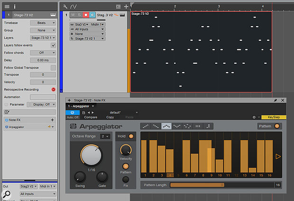Add a Note FX with plus button in inspector
The image size is (294, 201).
52,120
